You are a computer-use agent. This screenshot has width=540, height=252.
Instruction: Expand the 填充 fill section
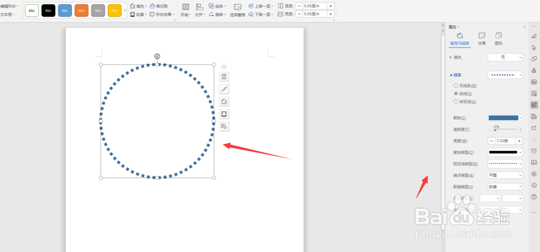(450, 57)
